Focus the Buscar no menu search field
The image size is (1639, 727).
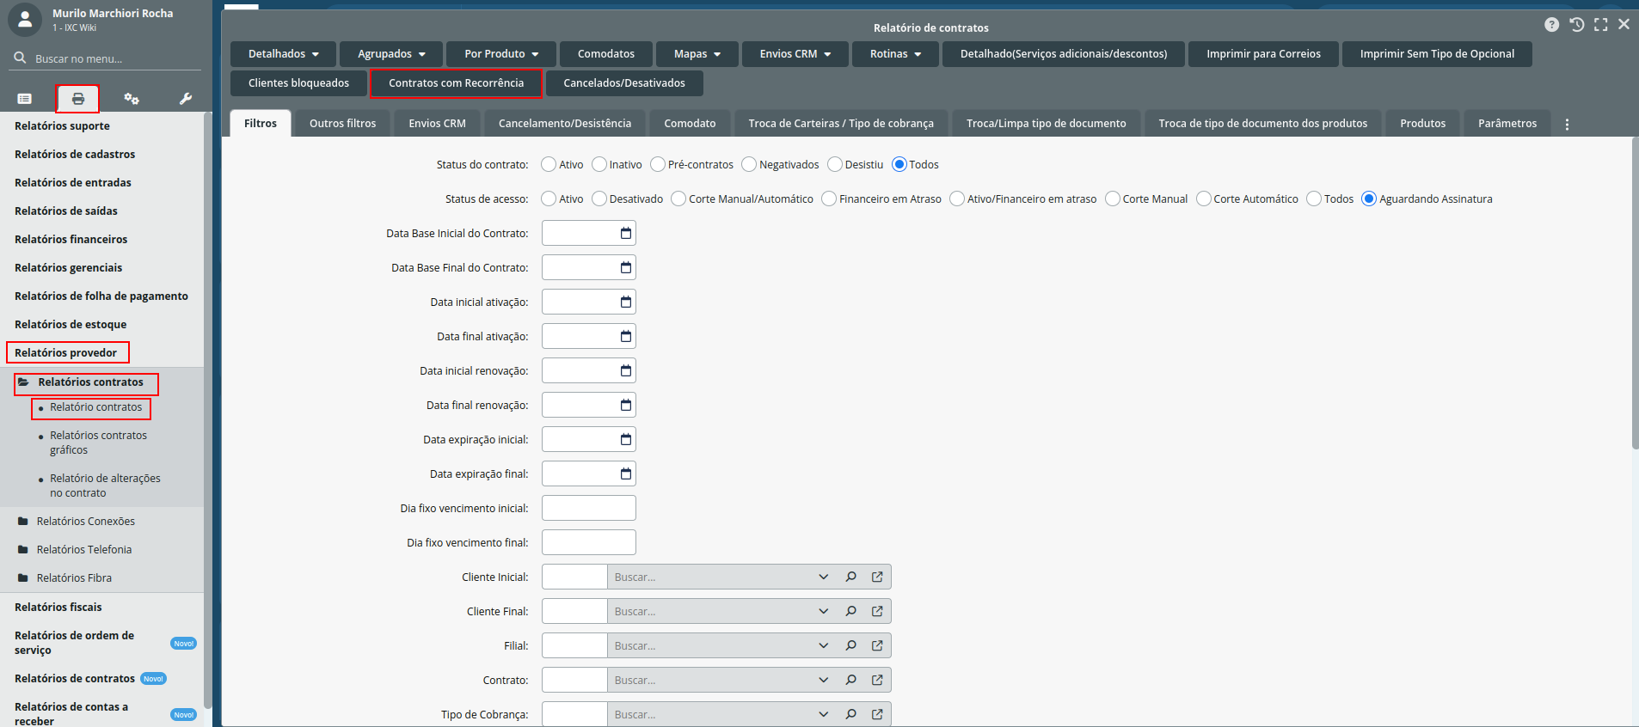coord(107,58)
